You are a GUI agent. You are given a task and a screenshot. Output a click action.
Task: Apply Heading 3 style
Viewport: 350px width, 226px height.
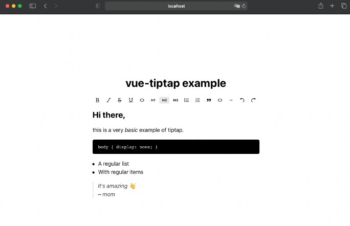tap(176, 100)
